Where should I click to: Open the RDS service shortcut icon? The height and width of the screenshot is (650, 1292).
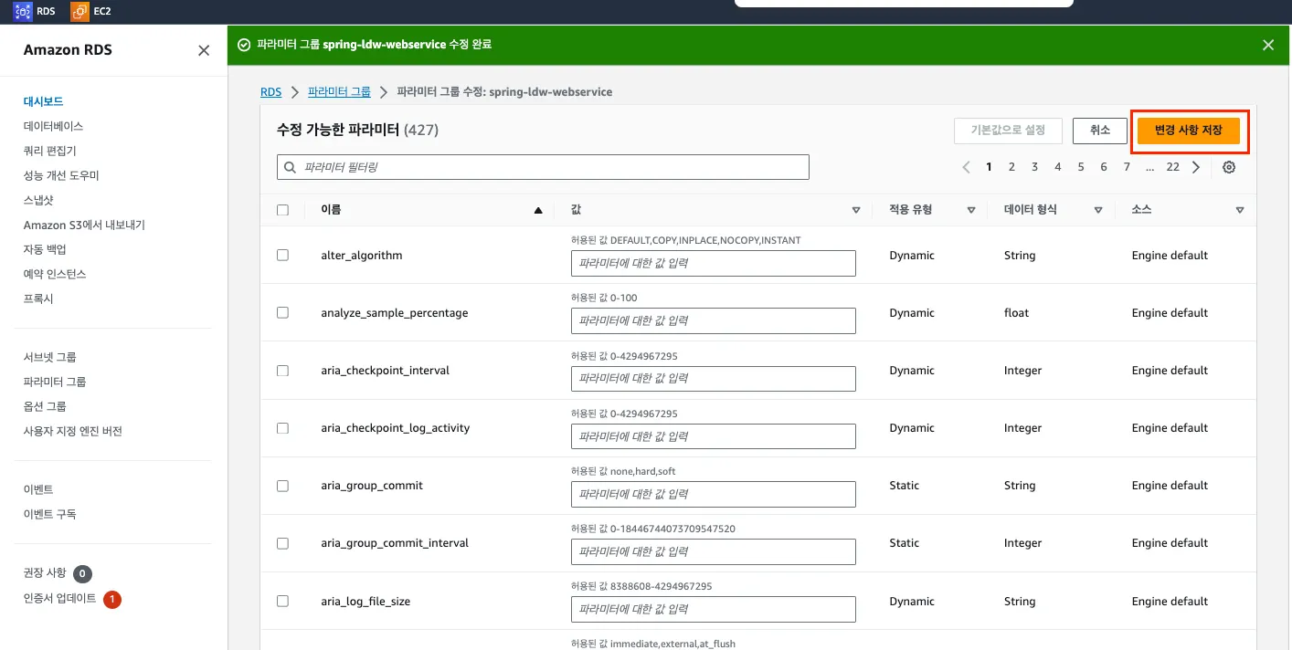pyautogui.click(x=23, y=11)
